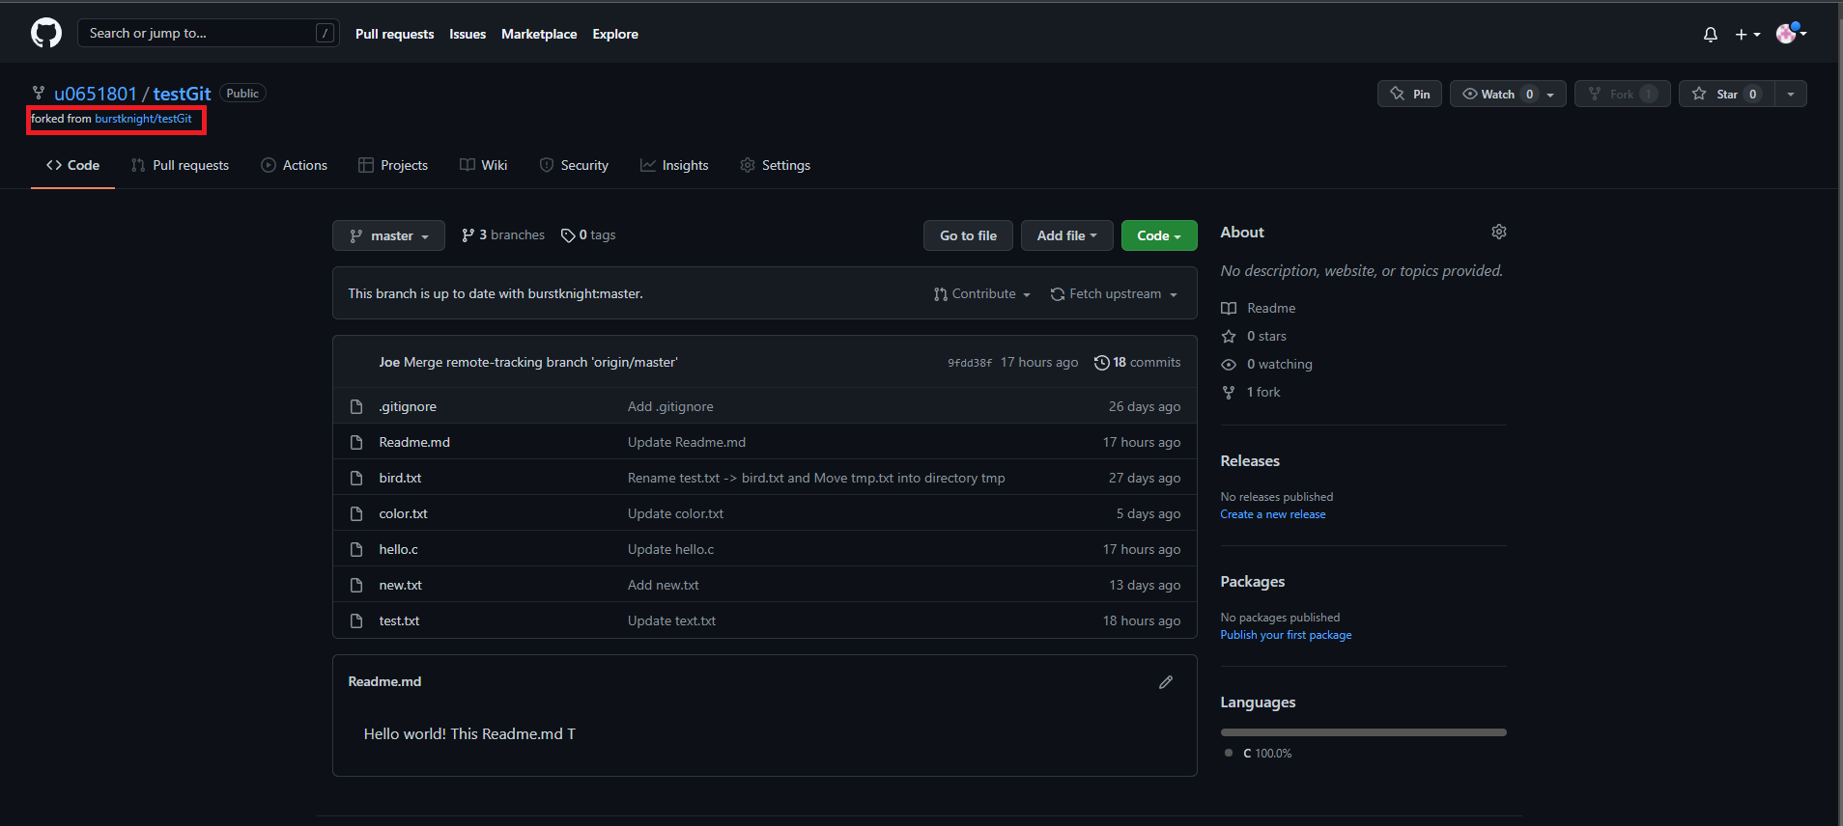Viewport: 1843px width, 826px height.
Task: Open the test.txt file
Action: coord(399,620)
